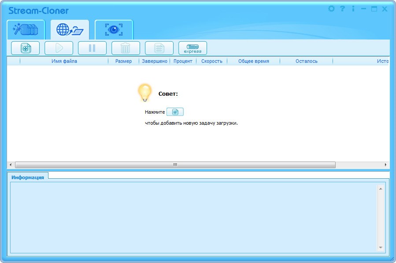This screenshot has height=263, width=396.
Task: Open the eye capture monitor tab
Action: [x=114, y=30]
